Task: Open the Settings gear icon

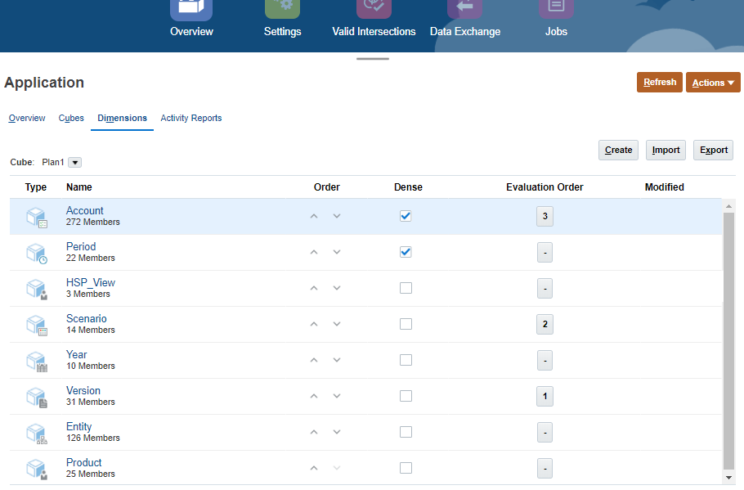Action: [x=282, y=8]
